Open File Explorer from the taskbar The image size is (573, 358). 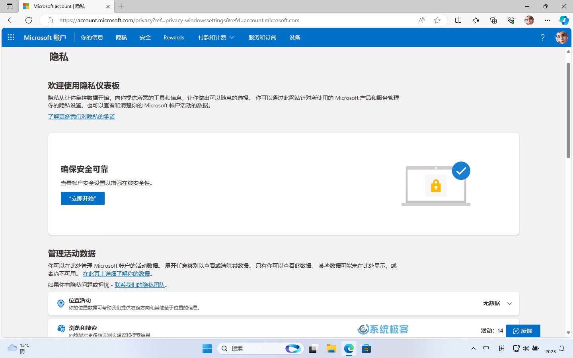[x=331, y=348]
